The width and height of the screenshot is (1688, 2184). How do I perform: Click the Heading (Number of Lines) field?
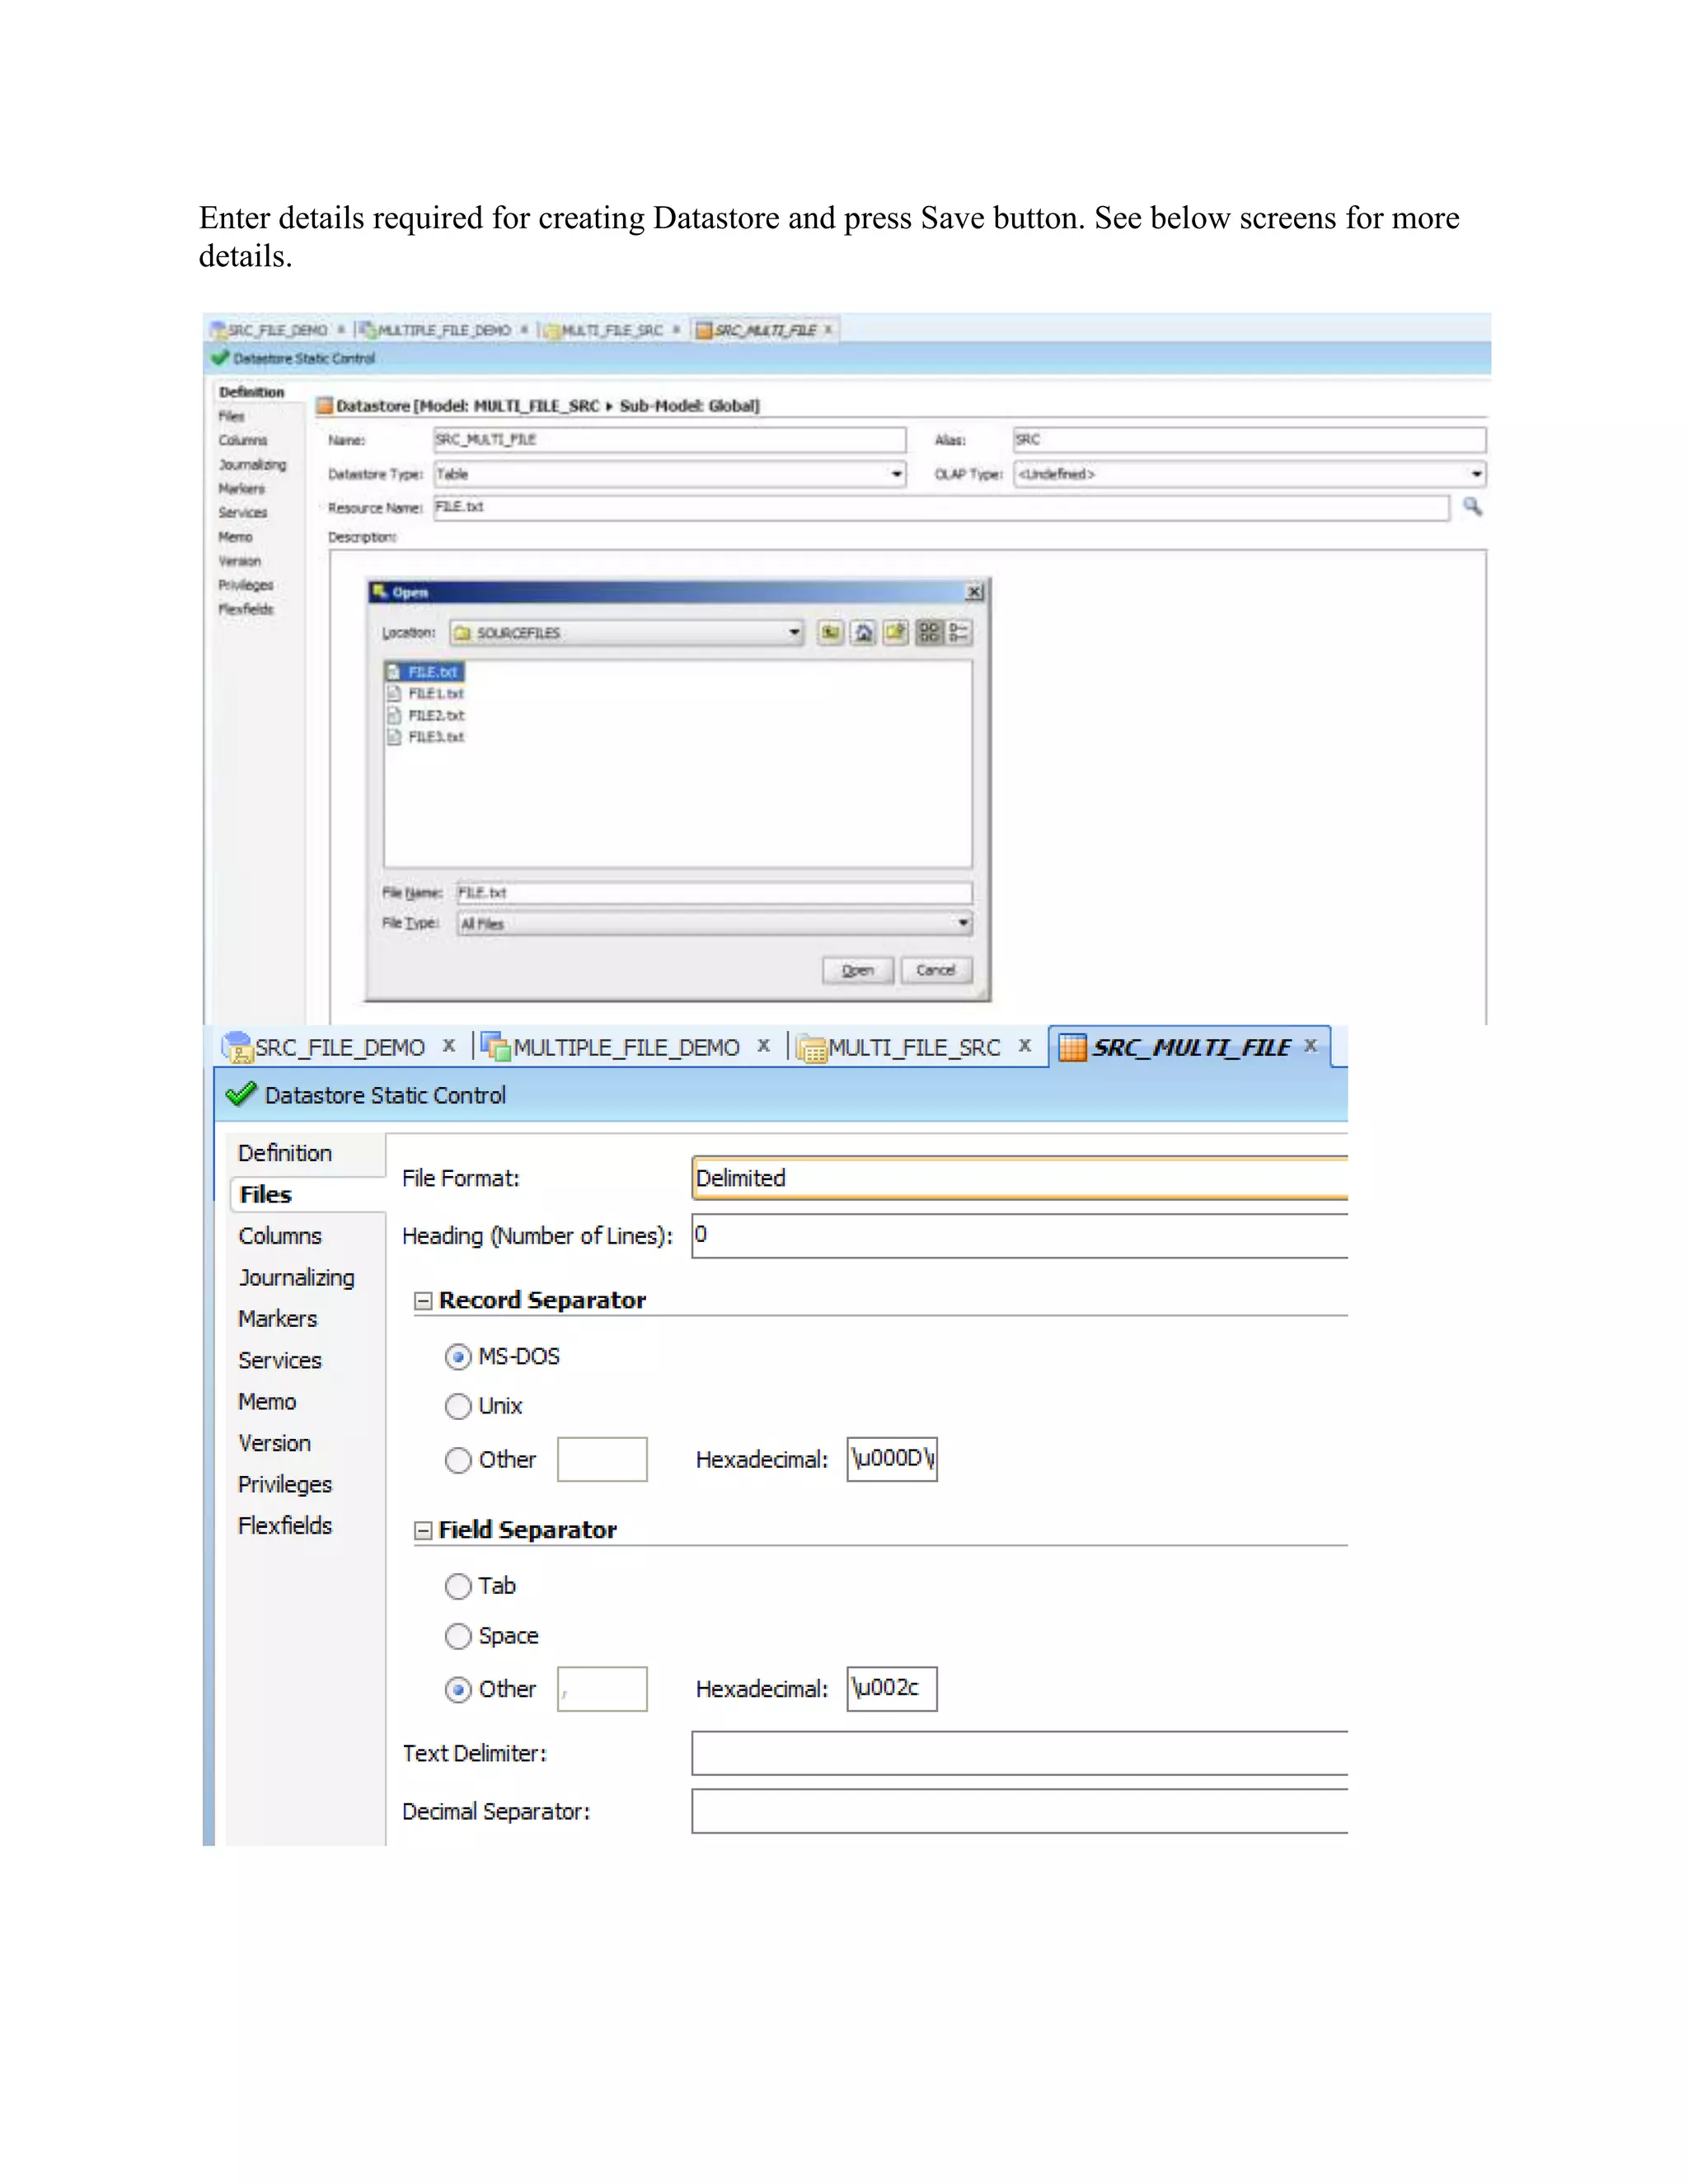1020,1236
